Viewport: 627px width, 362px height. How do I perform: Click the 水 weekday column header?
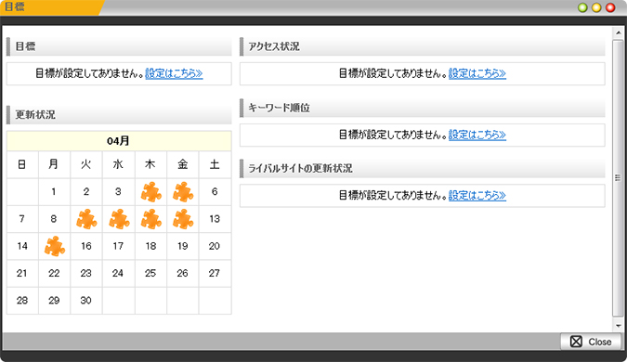coord(118,164)
